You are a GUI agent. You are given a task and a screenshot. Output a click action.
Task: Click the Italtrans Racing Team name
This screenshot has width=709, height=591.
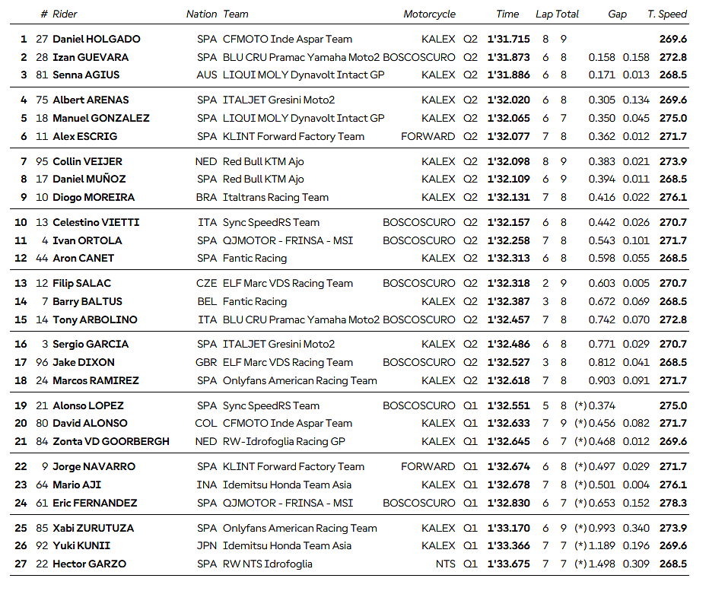[x=275, y=197]
